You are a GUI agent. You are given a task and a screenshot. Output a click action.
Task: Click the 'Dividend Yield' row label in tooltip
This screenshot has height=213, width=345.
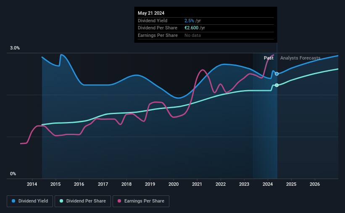click(153, 21)
